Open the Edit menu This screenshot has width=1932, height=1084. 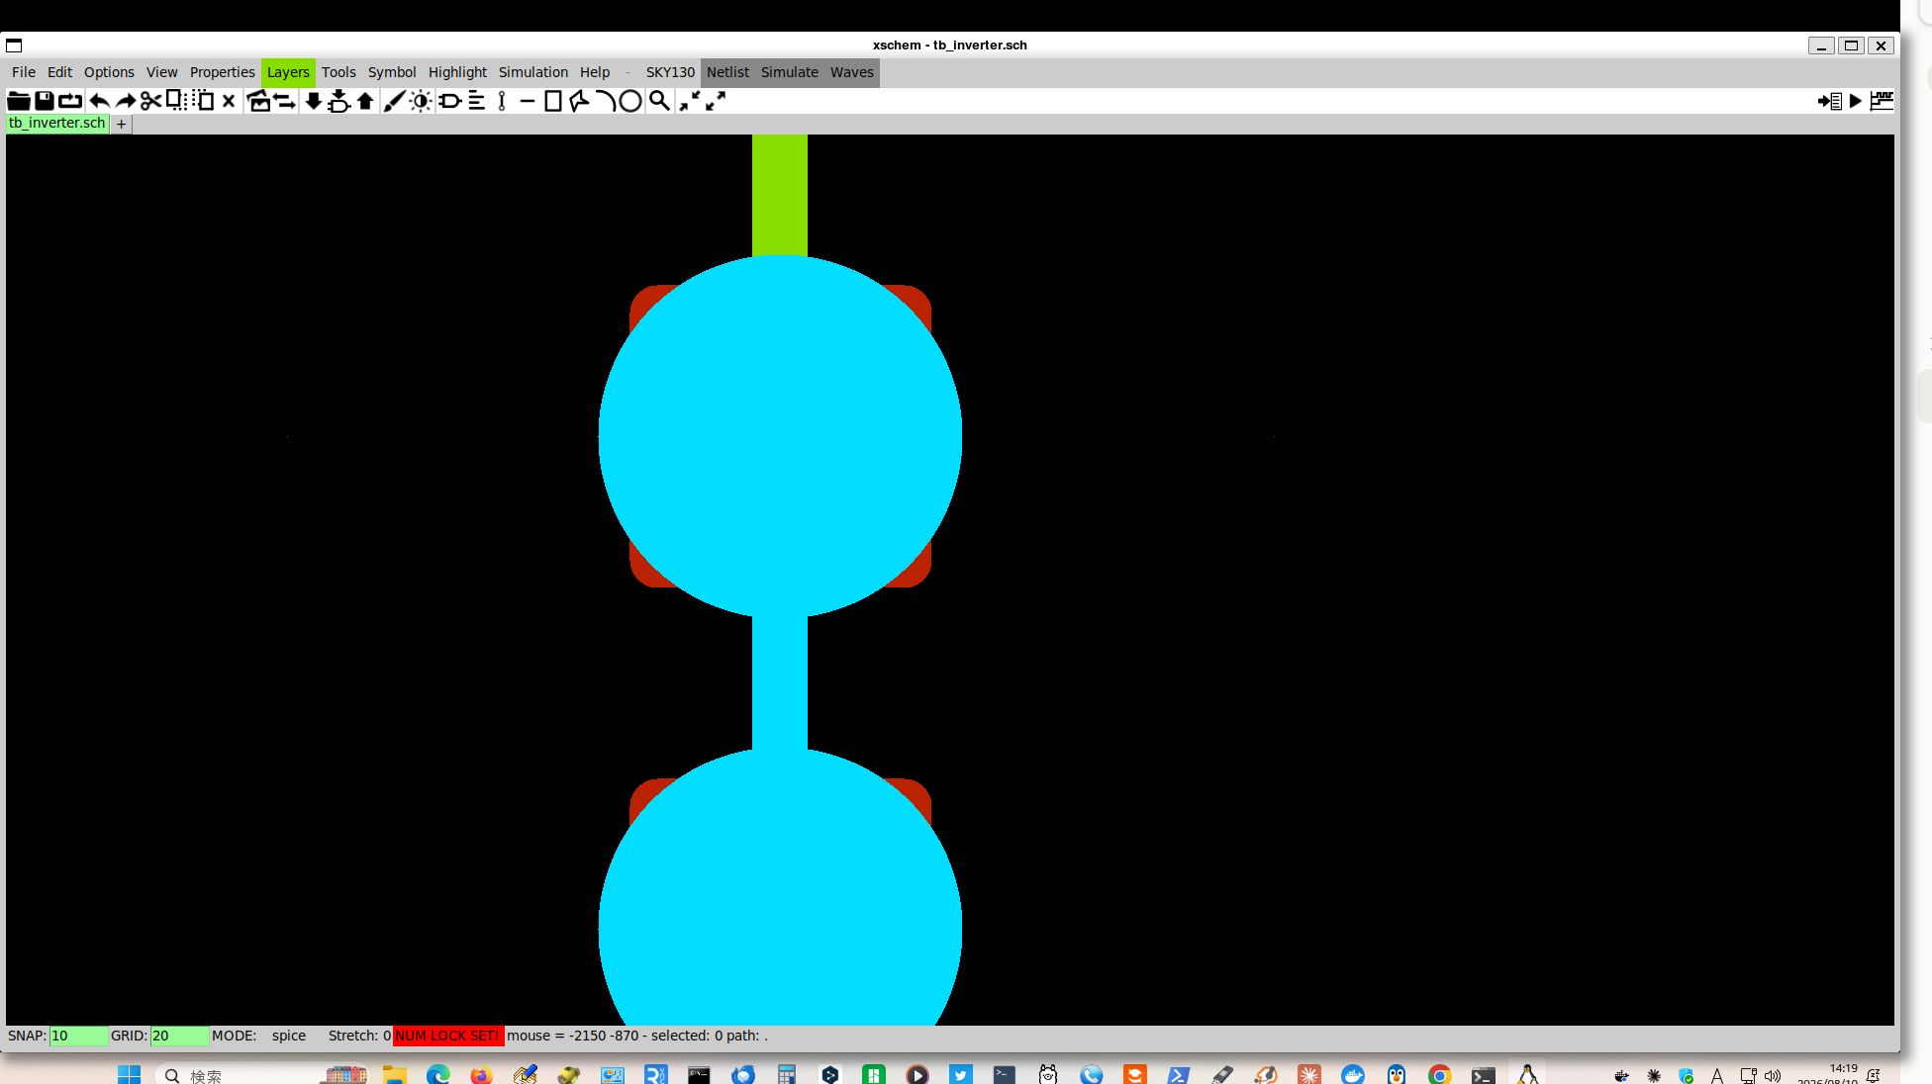click(x=59, y=72)
